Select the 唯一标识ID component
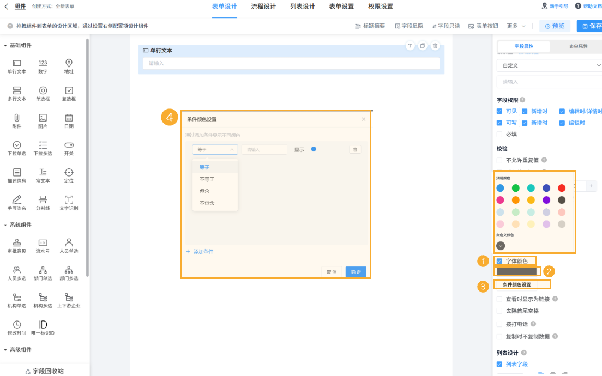602x376 pixels. click(x=43, y=328)
